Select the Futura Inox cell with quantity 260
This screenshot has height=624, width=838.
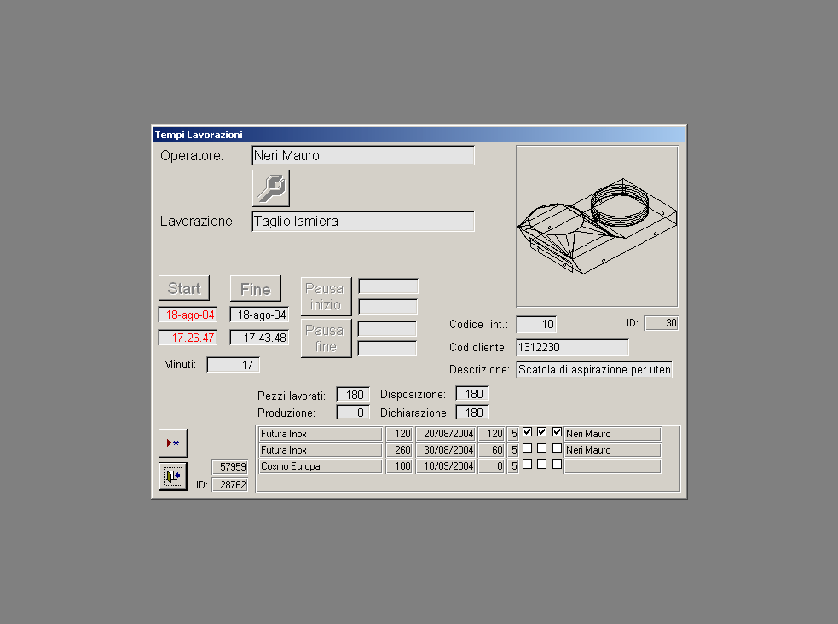321,450
